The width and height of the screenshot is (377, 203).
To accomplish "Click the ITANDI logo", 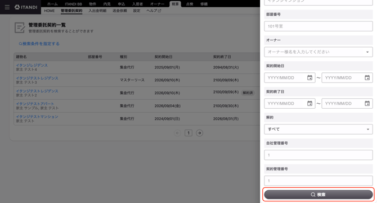I will click(26, 7).
